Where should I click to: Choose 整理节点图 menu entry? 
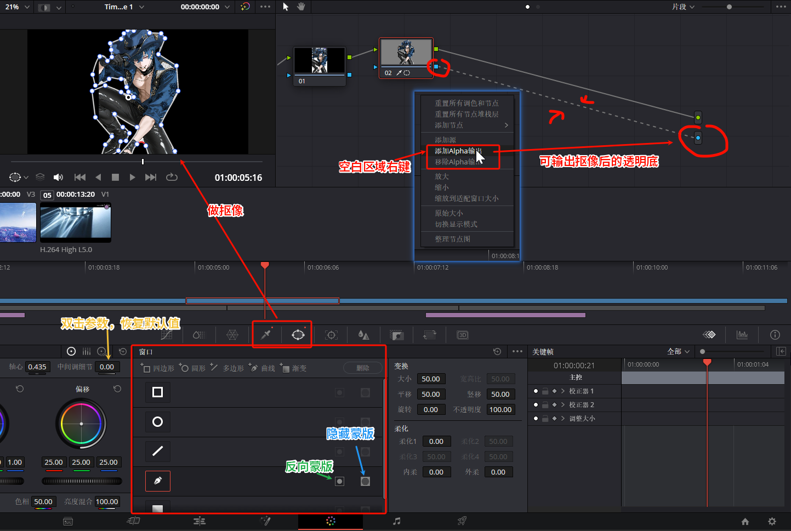pos(467,239)
